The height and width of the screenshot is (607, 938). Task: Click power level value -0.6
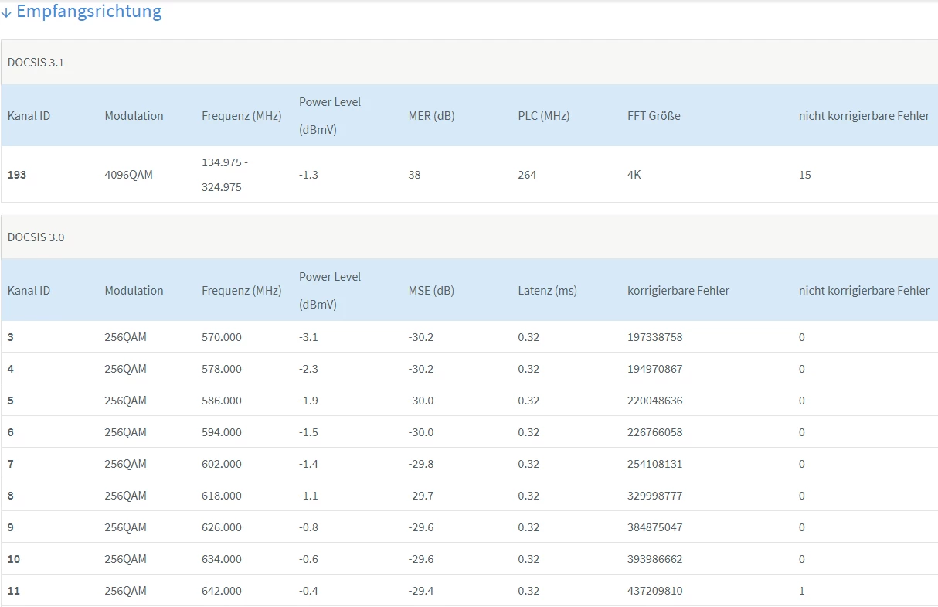pos(308,559)
